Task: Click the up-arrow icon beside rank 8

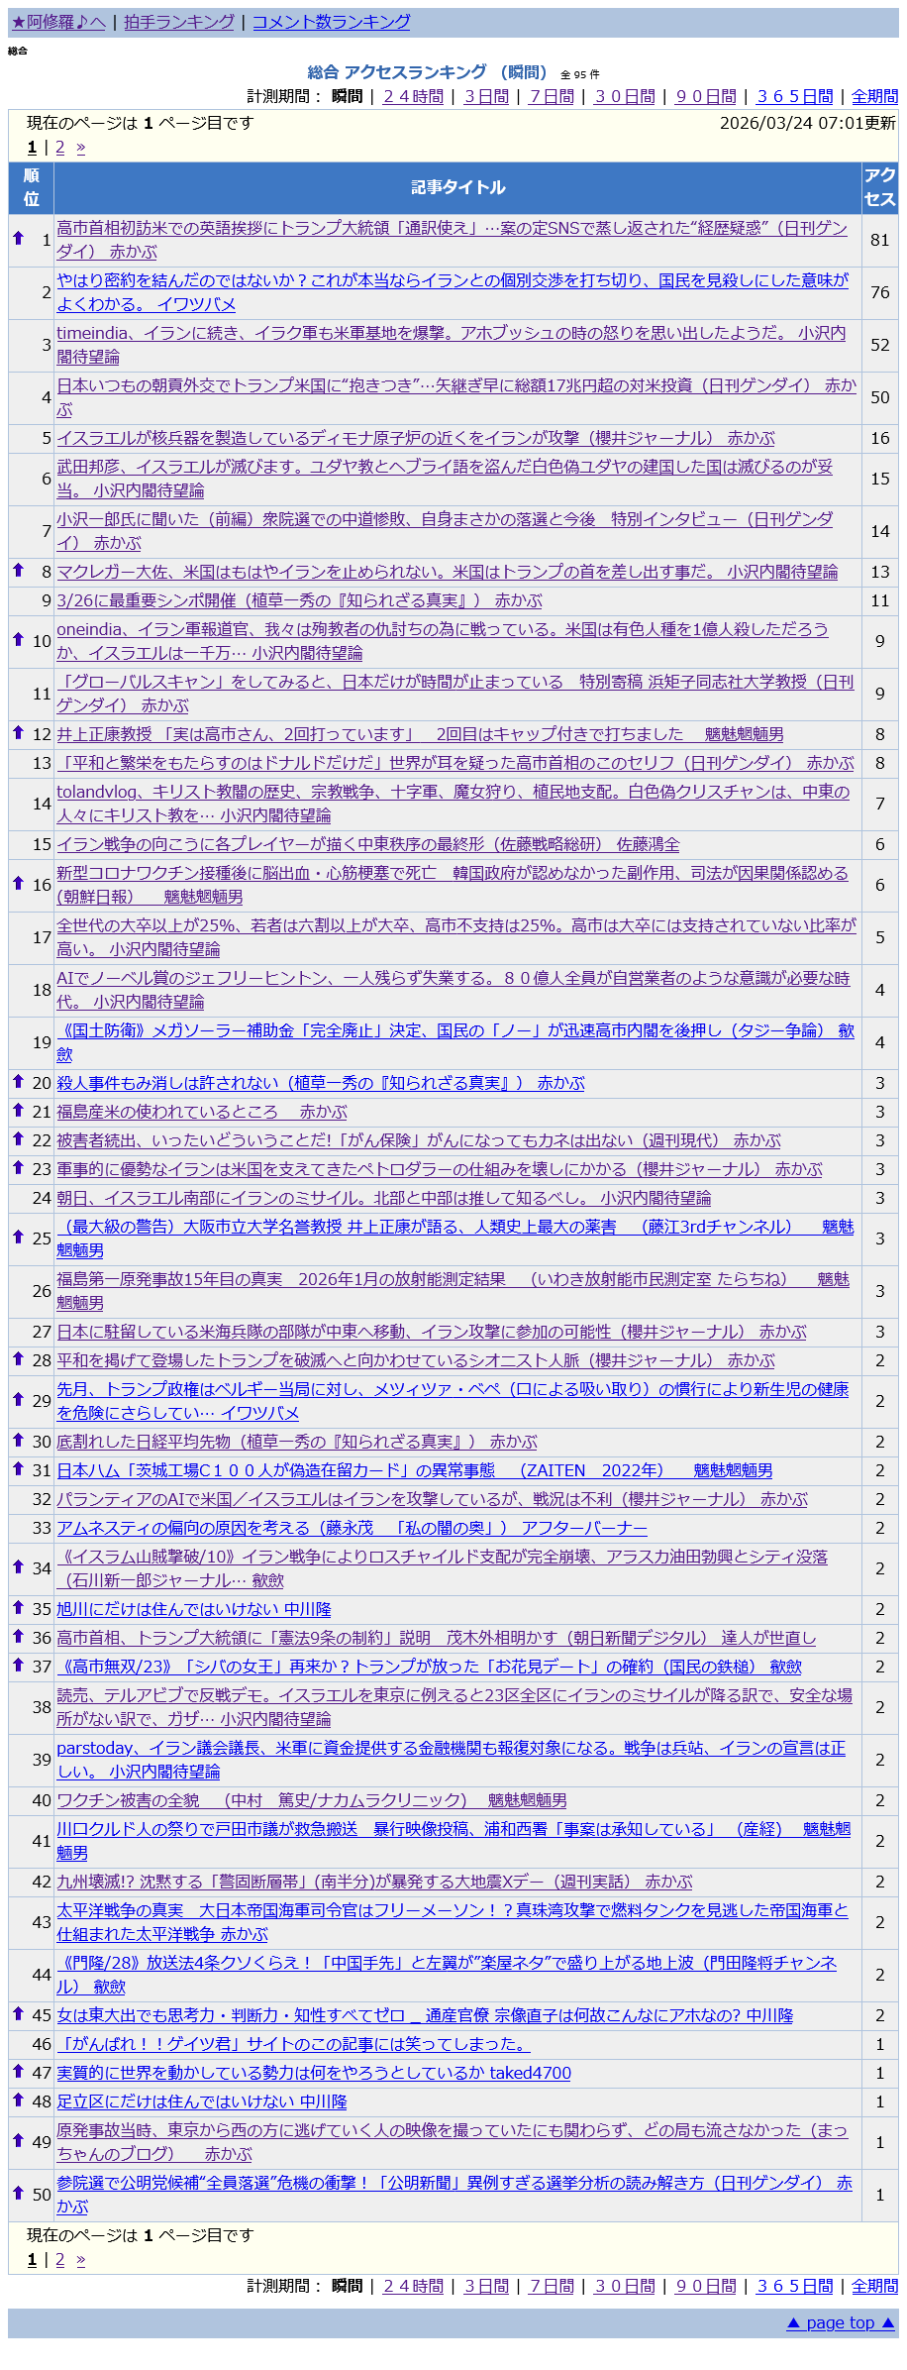Action: 18,570
